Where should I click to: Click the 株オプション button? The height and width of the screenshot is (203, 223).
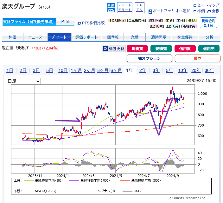coord(150,59)
